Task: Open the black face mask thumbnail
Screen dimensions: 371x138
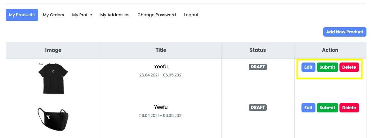Action: tap(53, 119)
